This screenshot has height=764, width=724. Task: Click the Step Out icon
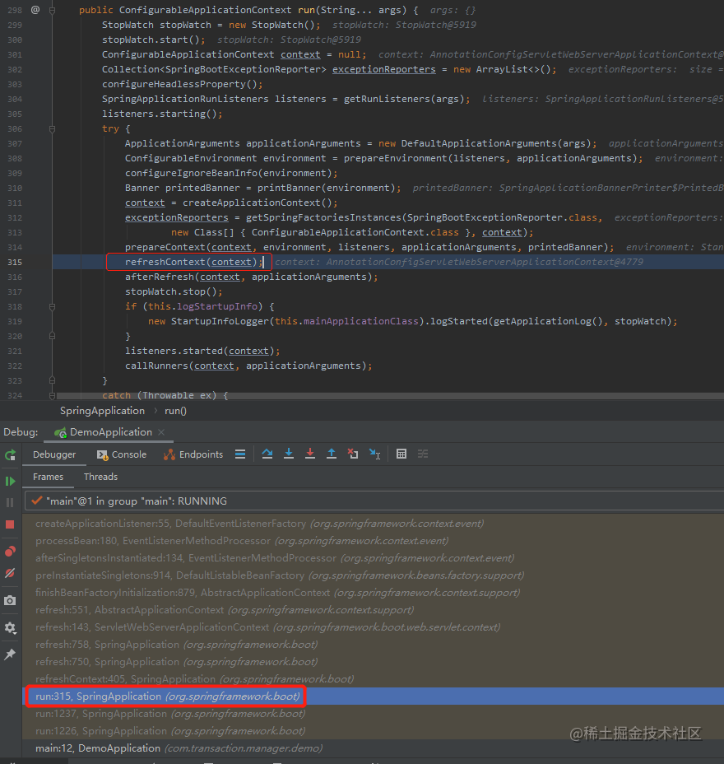332,454
